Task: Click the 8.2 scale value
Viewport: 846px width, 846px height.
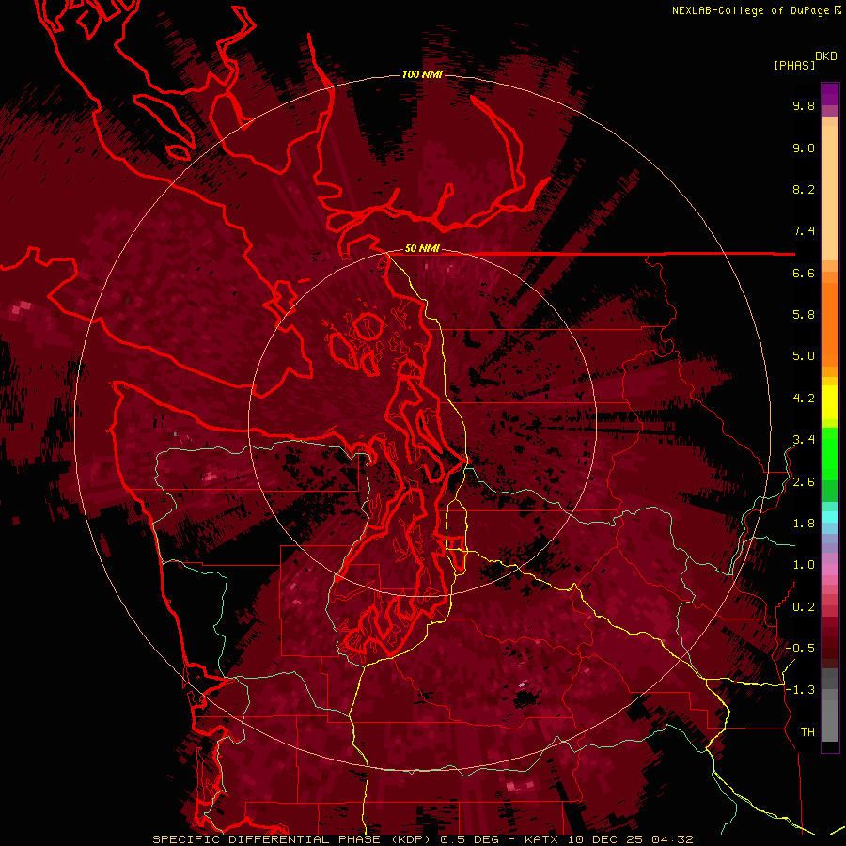Action: click(x=804, y=189)
